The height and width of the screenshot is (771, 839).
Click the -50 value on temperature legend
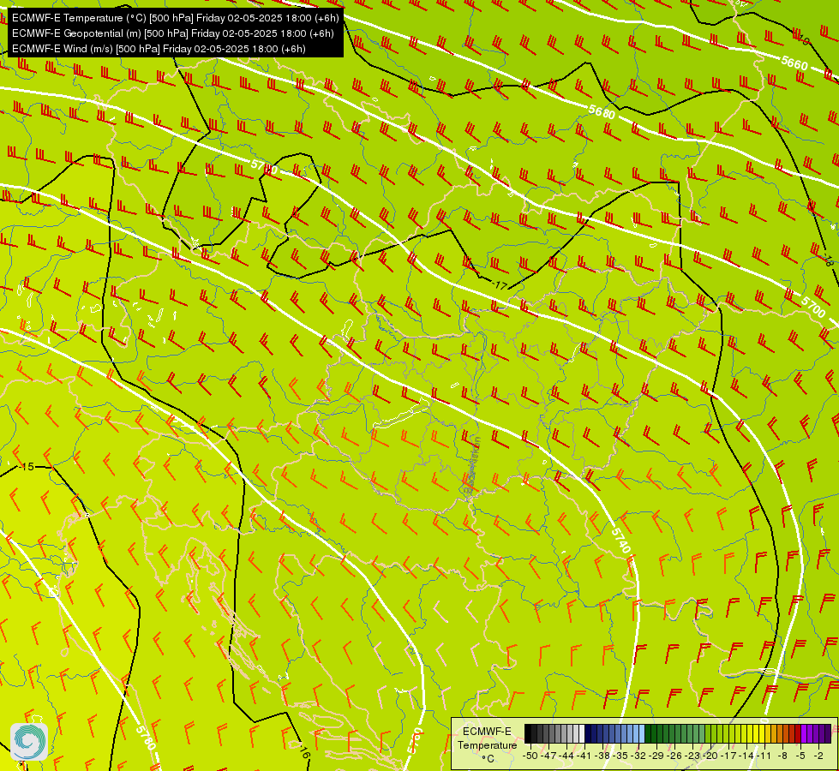coord(530,756)
